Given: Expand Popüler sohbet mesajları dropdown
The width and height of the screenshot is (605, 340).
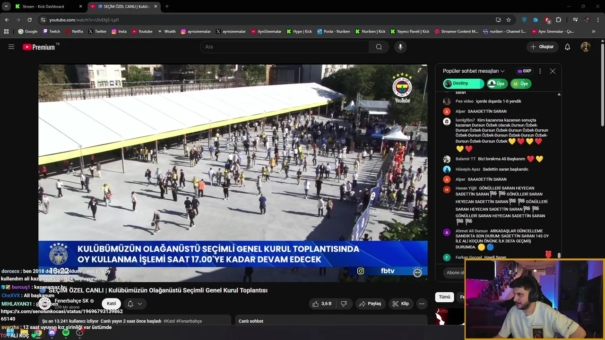Looking at the screenshot, I should click(x=474, y=71).
